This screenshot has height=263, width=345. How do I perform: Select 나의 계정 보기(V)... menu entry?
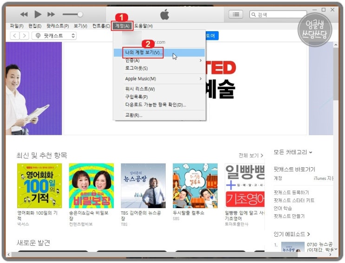point(159,53)
